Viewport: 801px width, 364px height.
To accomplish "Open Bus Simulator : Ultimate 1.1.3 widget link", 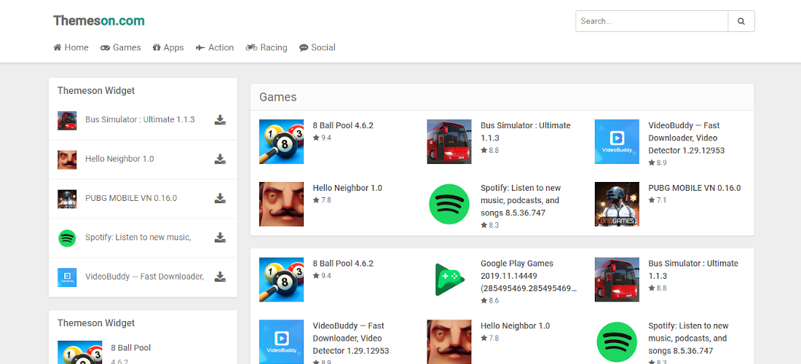I will point(140,119).
